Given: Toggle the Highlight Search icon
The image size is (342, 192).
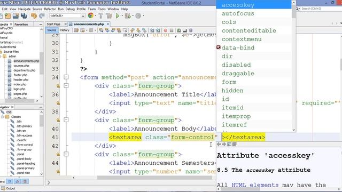Looking at the screenshot, I should 119,30.
